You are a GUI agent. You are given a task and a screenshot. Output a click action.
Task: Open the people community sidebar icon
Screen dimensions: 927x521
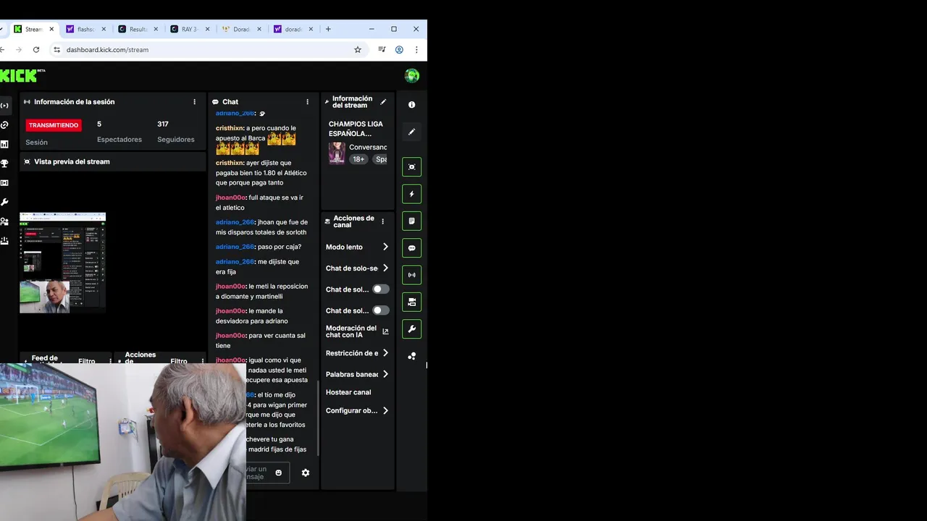pyautogui.click(x=4, y=221)
